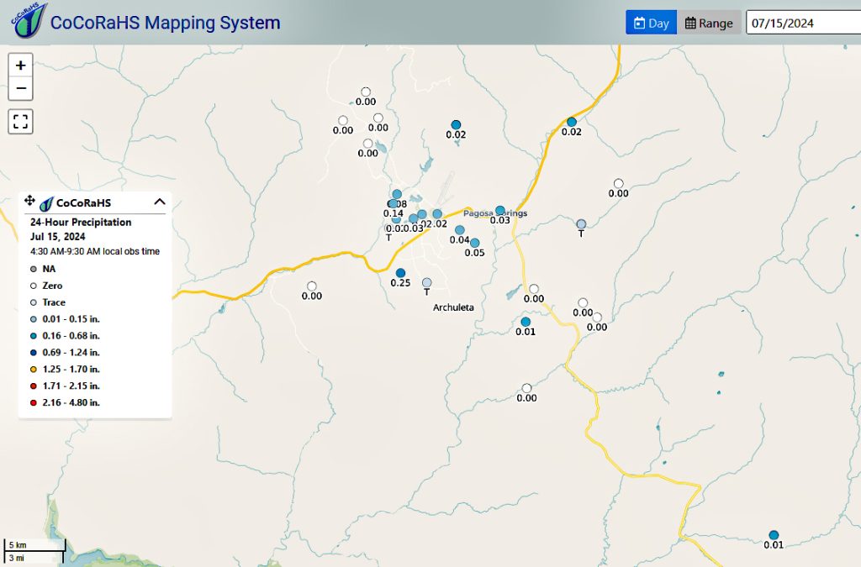Click the '1.71 - 2.15 in.' legend entry

coord(71,386)
